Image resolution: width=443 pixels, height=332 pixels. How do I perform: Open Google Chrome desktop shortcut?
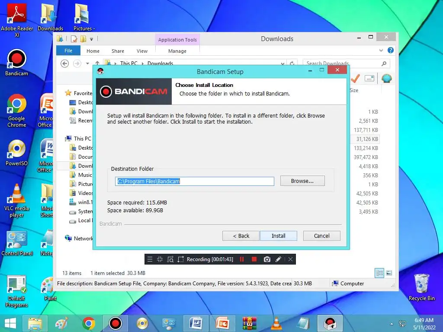pyautogui.click(x=17, y=111)
